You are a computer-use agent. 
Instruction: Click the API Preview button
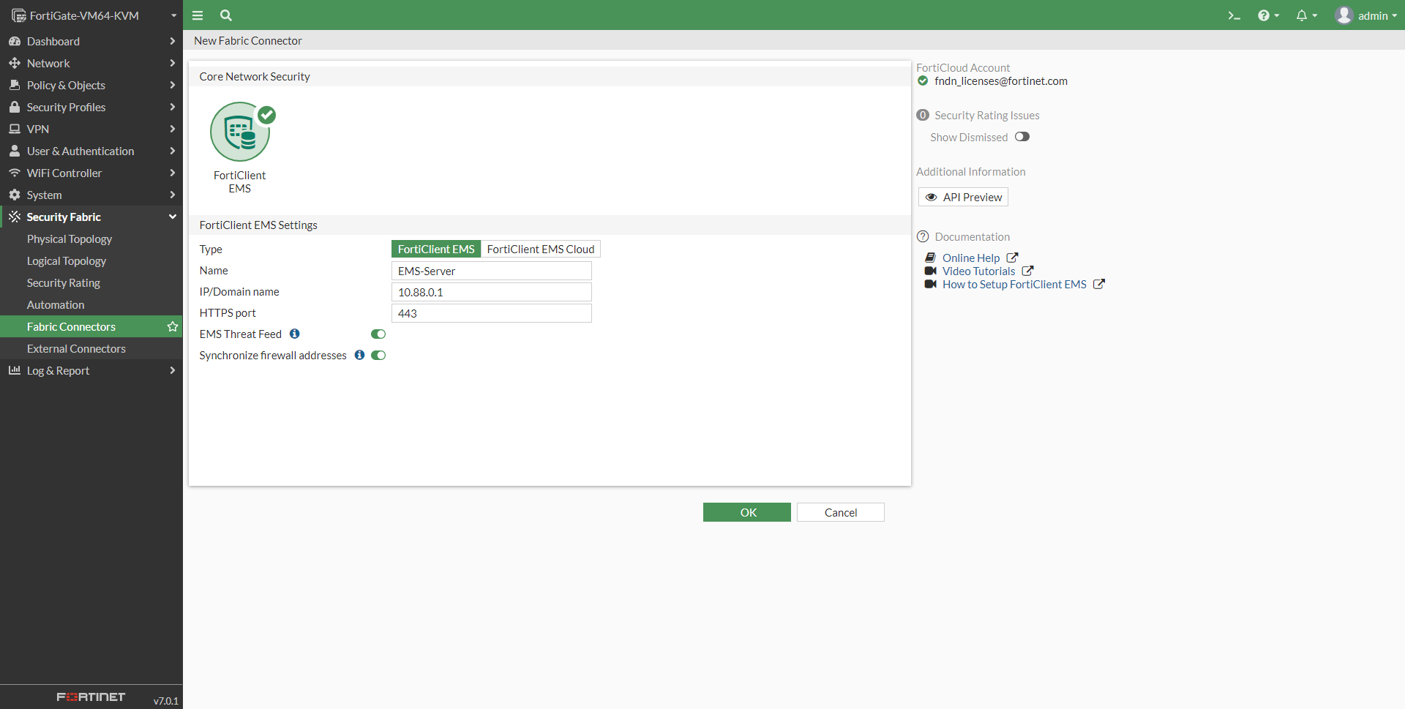point(963,198)
